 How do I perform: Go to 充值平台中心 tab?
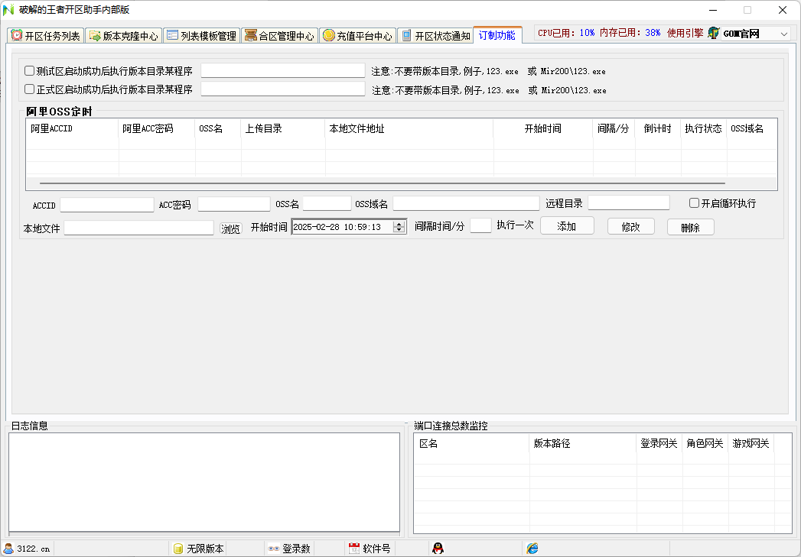358,36
